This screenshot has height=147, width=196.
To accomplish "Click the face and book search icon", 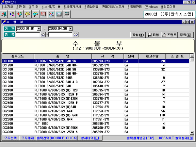I will (35, 14).
